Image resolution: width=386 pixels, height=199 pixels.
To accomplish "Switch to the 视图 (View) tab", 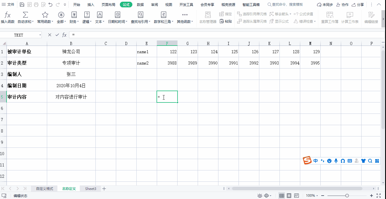I will tap(169, 5).
